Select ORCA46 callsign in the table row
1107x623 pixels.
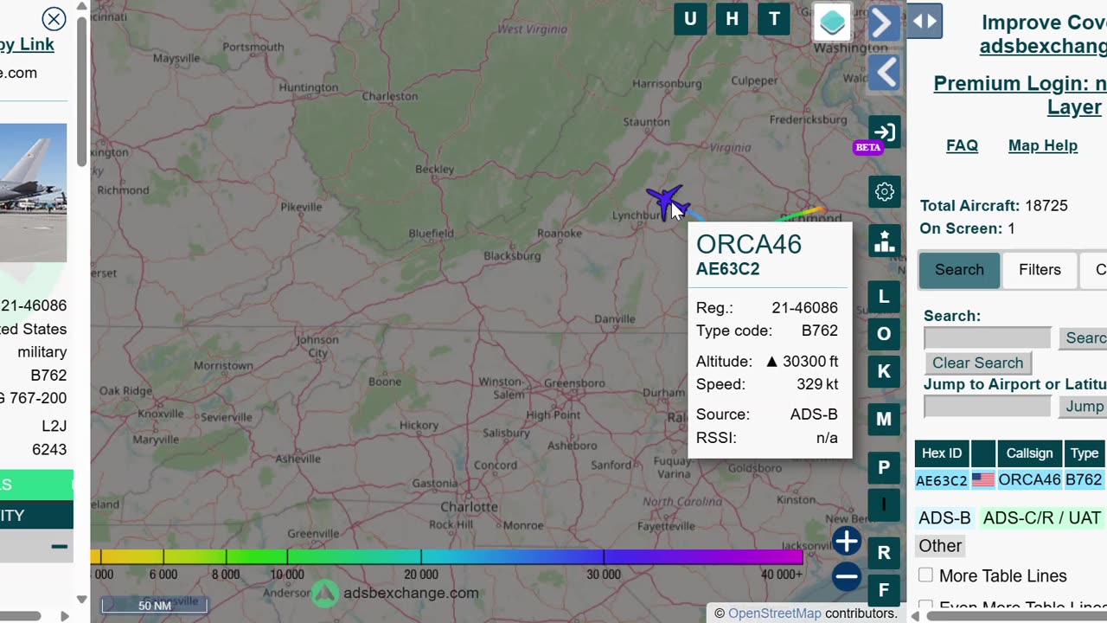[x=1029, y=479]
